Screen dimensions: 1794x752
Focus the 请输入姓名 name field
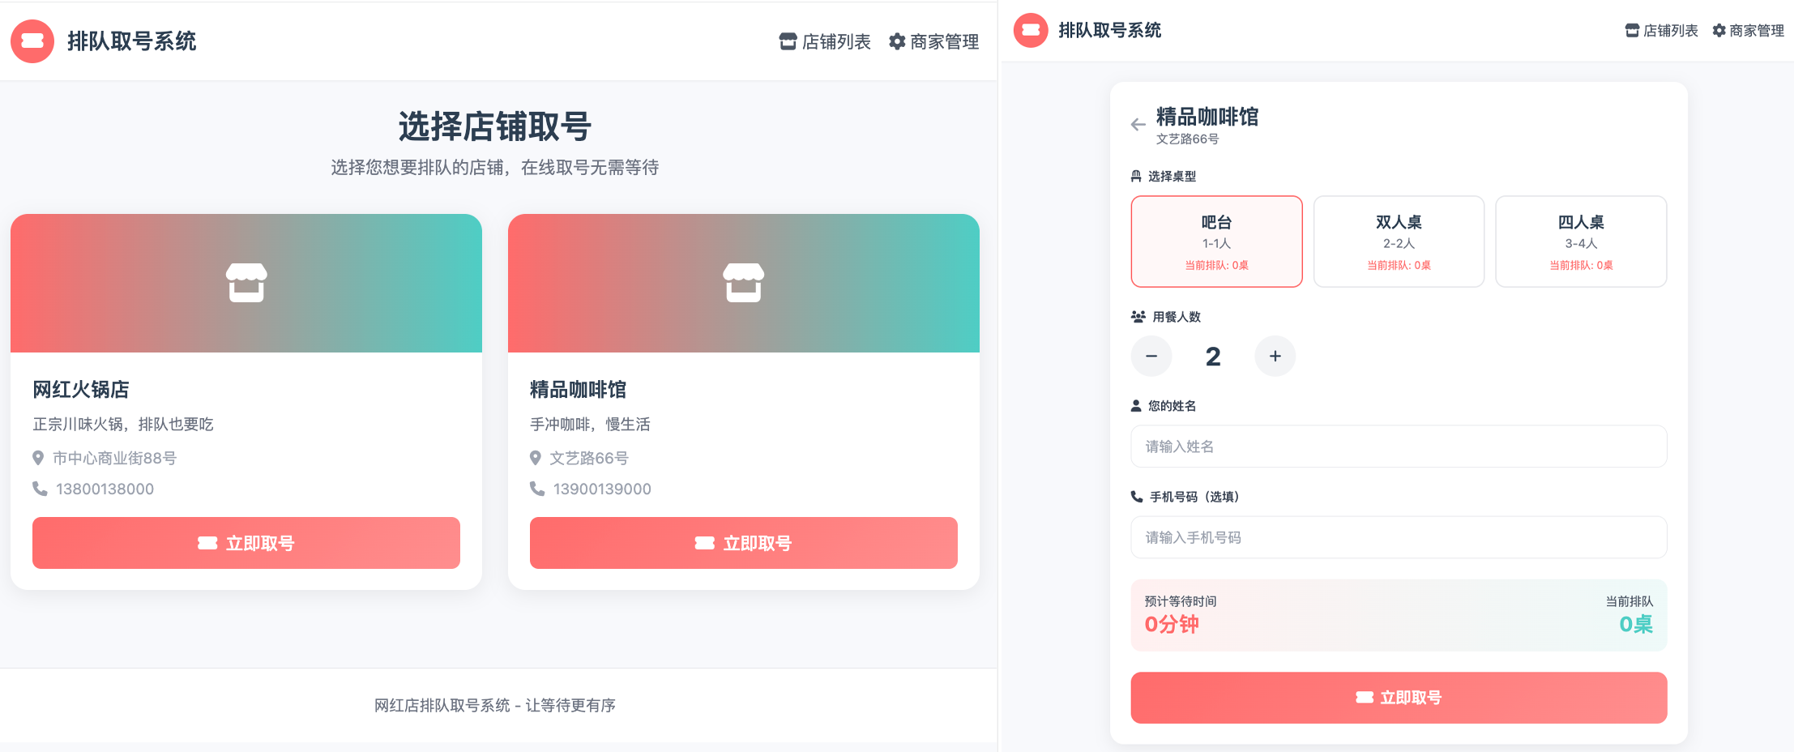coord(1399,446)
